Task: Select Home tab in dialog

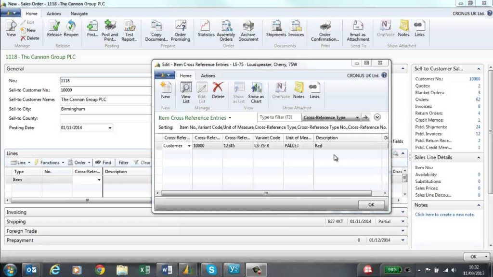Action: (x=185, y=76)
